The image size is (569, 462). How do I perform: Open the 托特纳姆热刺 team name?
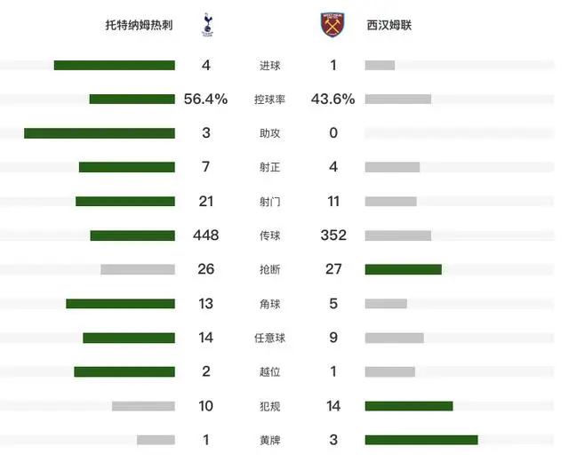139,25
